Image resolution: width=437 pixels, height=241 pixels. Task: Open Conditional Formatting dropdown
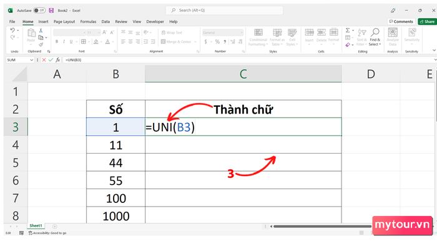point(258,37)
